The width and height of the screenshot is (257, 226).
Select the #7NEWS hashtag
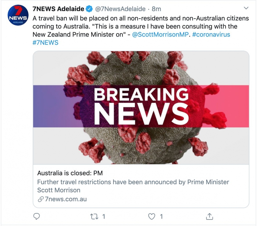click(x=45, y=42)
